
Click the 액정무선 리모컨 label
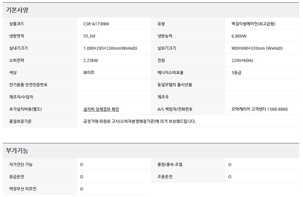click(x=23, y=189)
